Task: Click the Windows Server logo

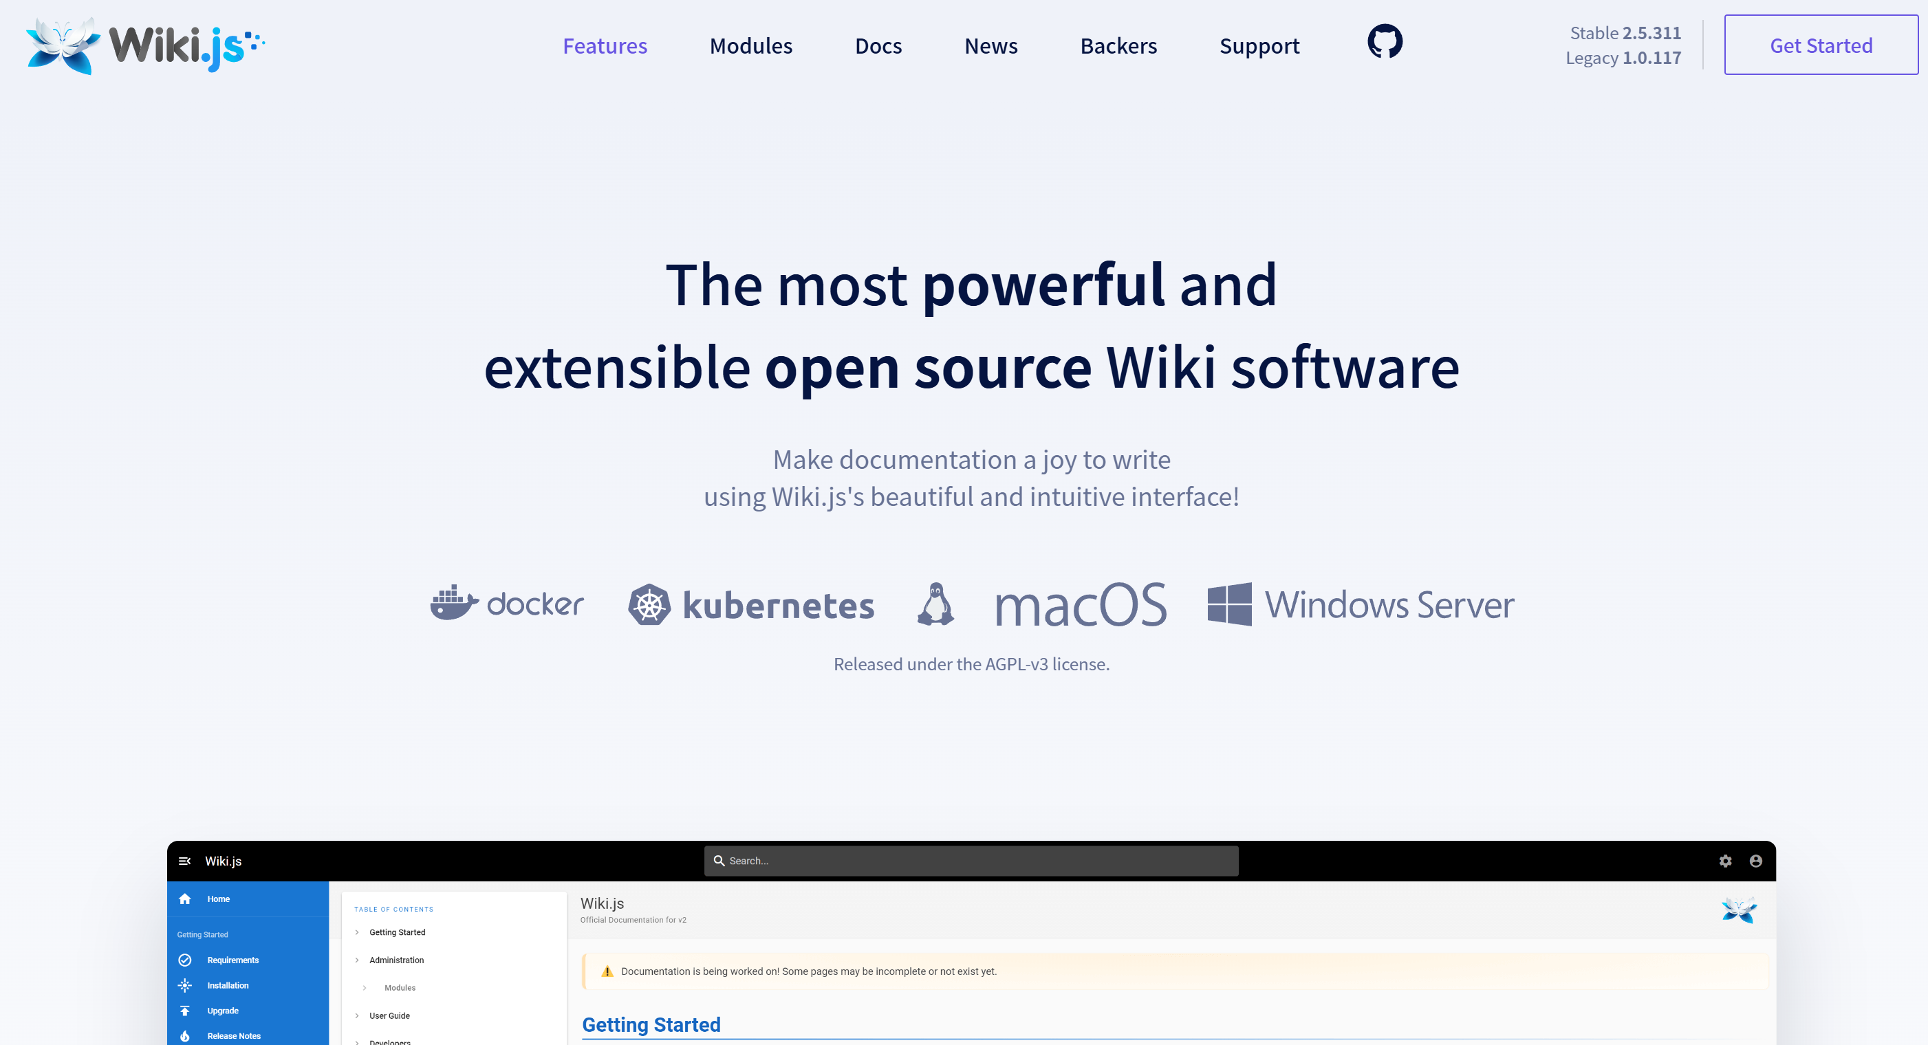Action: [1360, 604]
